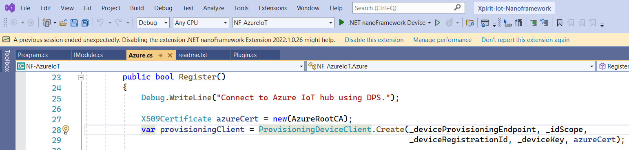The image size is (629, 150).
Task: Open the Any CPU platform dropdown
Action: (x=201, y=23)
